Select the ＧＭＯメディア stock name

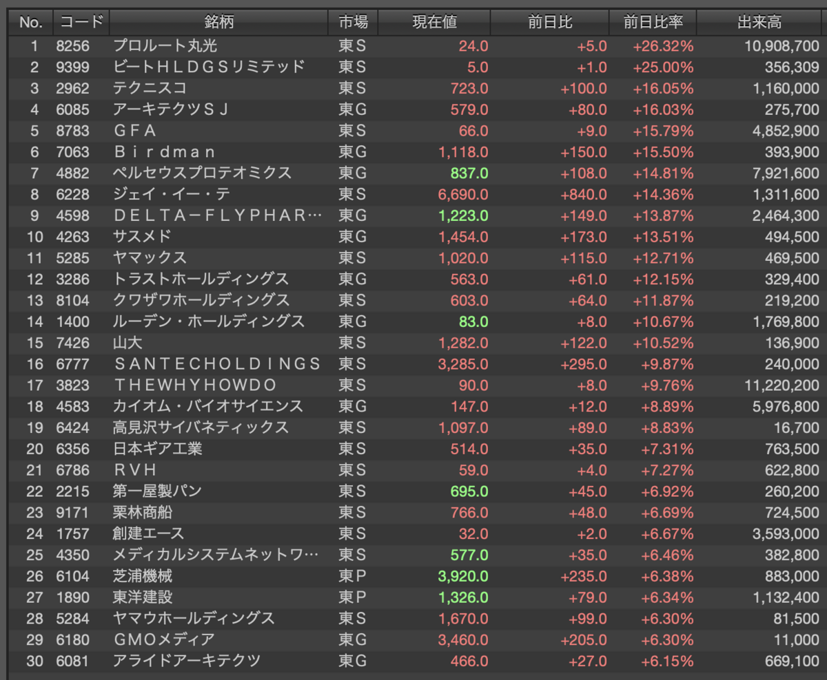click(x=164, y=639)
